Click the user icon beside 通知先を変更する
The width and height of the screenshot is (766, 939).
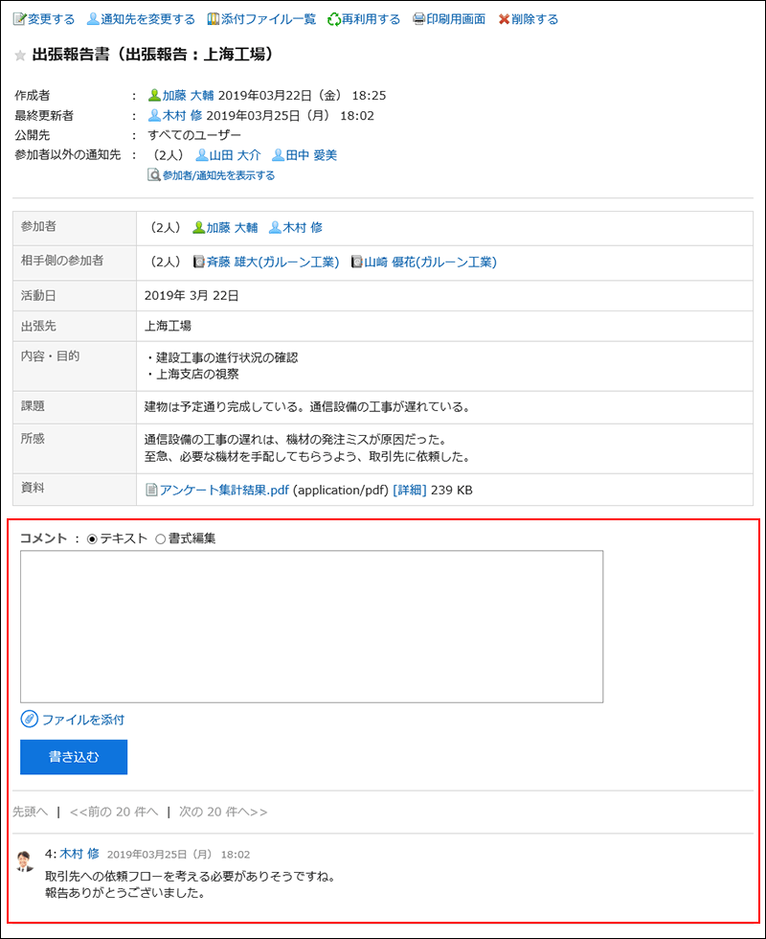click(x=93, y=19)
